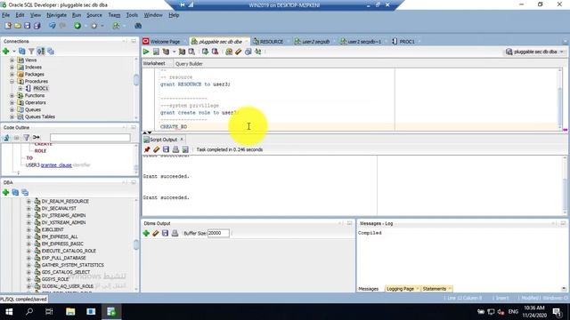Screen dimensions: 570x320
Task: Close the Script Output tab
Action: click(182, 140)
